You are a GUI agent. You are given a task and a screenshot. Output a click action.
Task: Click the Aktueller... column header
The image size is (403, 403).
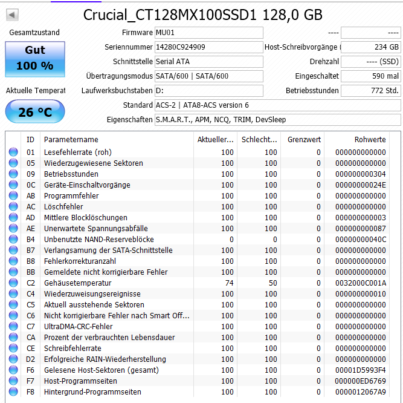pos(215,140)
